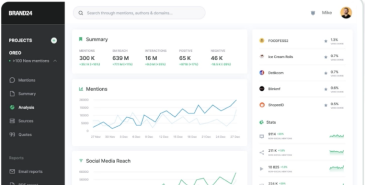Viewport: 365px width, 185px height.
Task: Click the 10 825 stat sparkline
Action: tap(336, 168)
